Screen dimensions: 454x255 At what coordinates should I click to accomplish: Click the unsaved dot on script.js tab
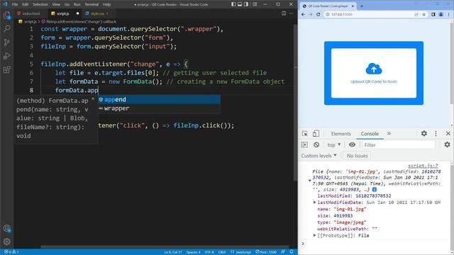coord(77,13)
